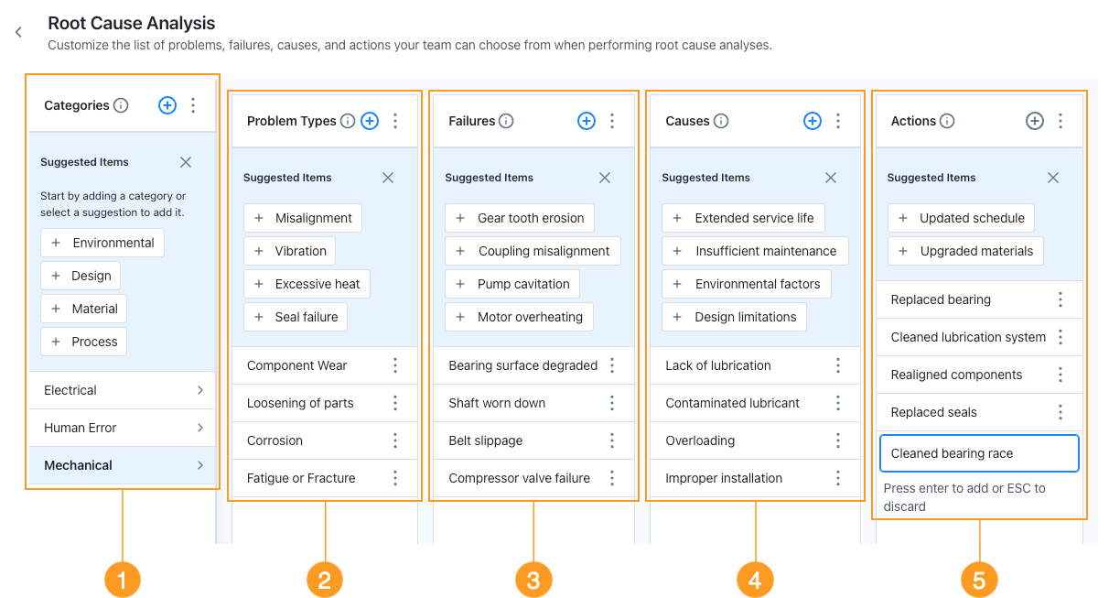Add the Extended service life suggested cause
The height and width of the screenshot is (598, 1109).
pyautogui.click(x=743, y=218)
